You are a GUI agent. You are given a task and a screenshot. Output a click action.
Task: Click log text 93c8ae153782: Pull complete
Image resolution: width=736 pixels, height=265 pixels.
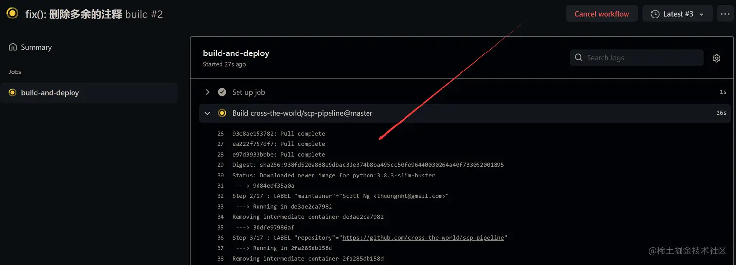coord(278,134)
